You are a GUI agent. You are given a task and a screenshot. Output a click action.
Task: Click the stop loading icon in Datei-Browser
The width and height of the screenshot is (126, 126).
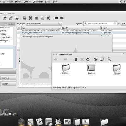pos(82,60)
